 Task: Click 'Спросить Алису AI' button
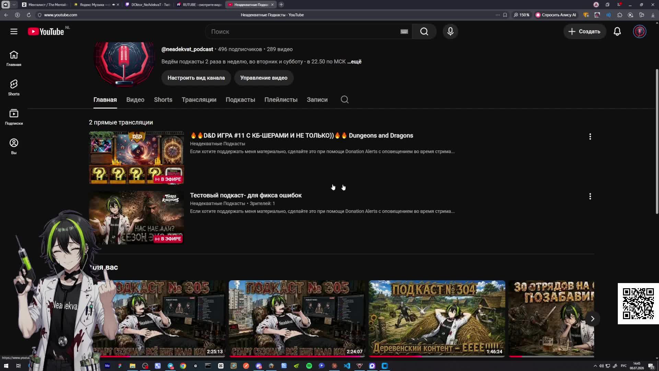point(556,15)
